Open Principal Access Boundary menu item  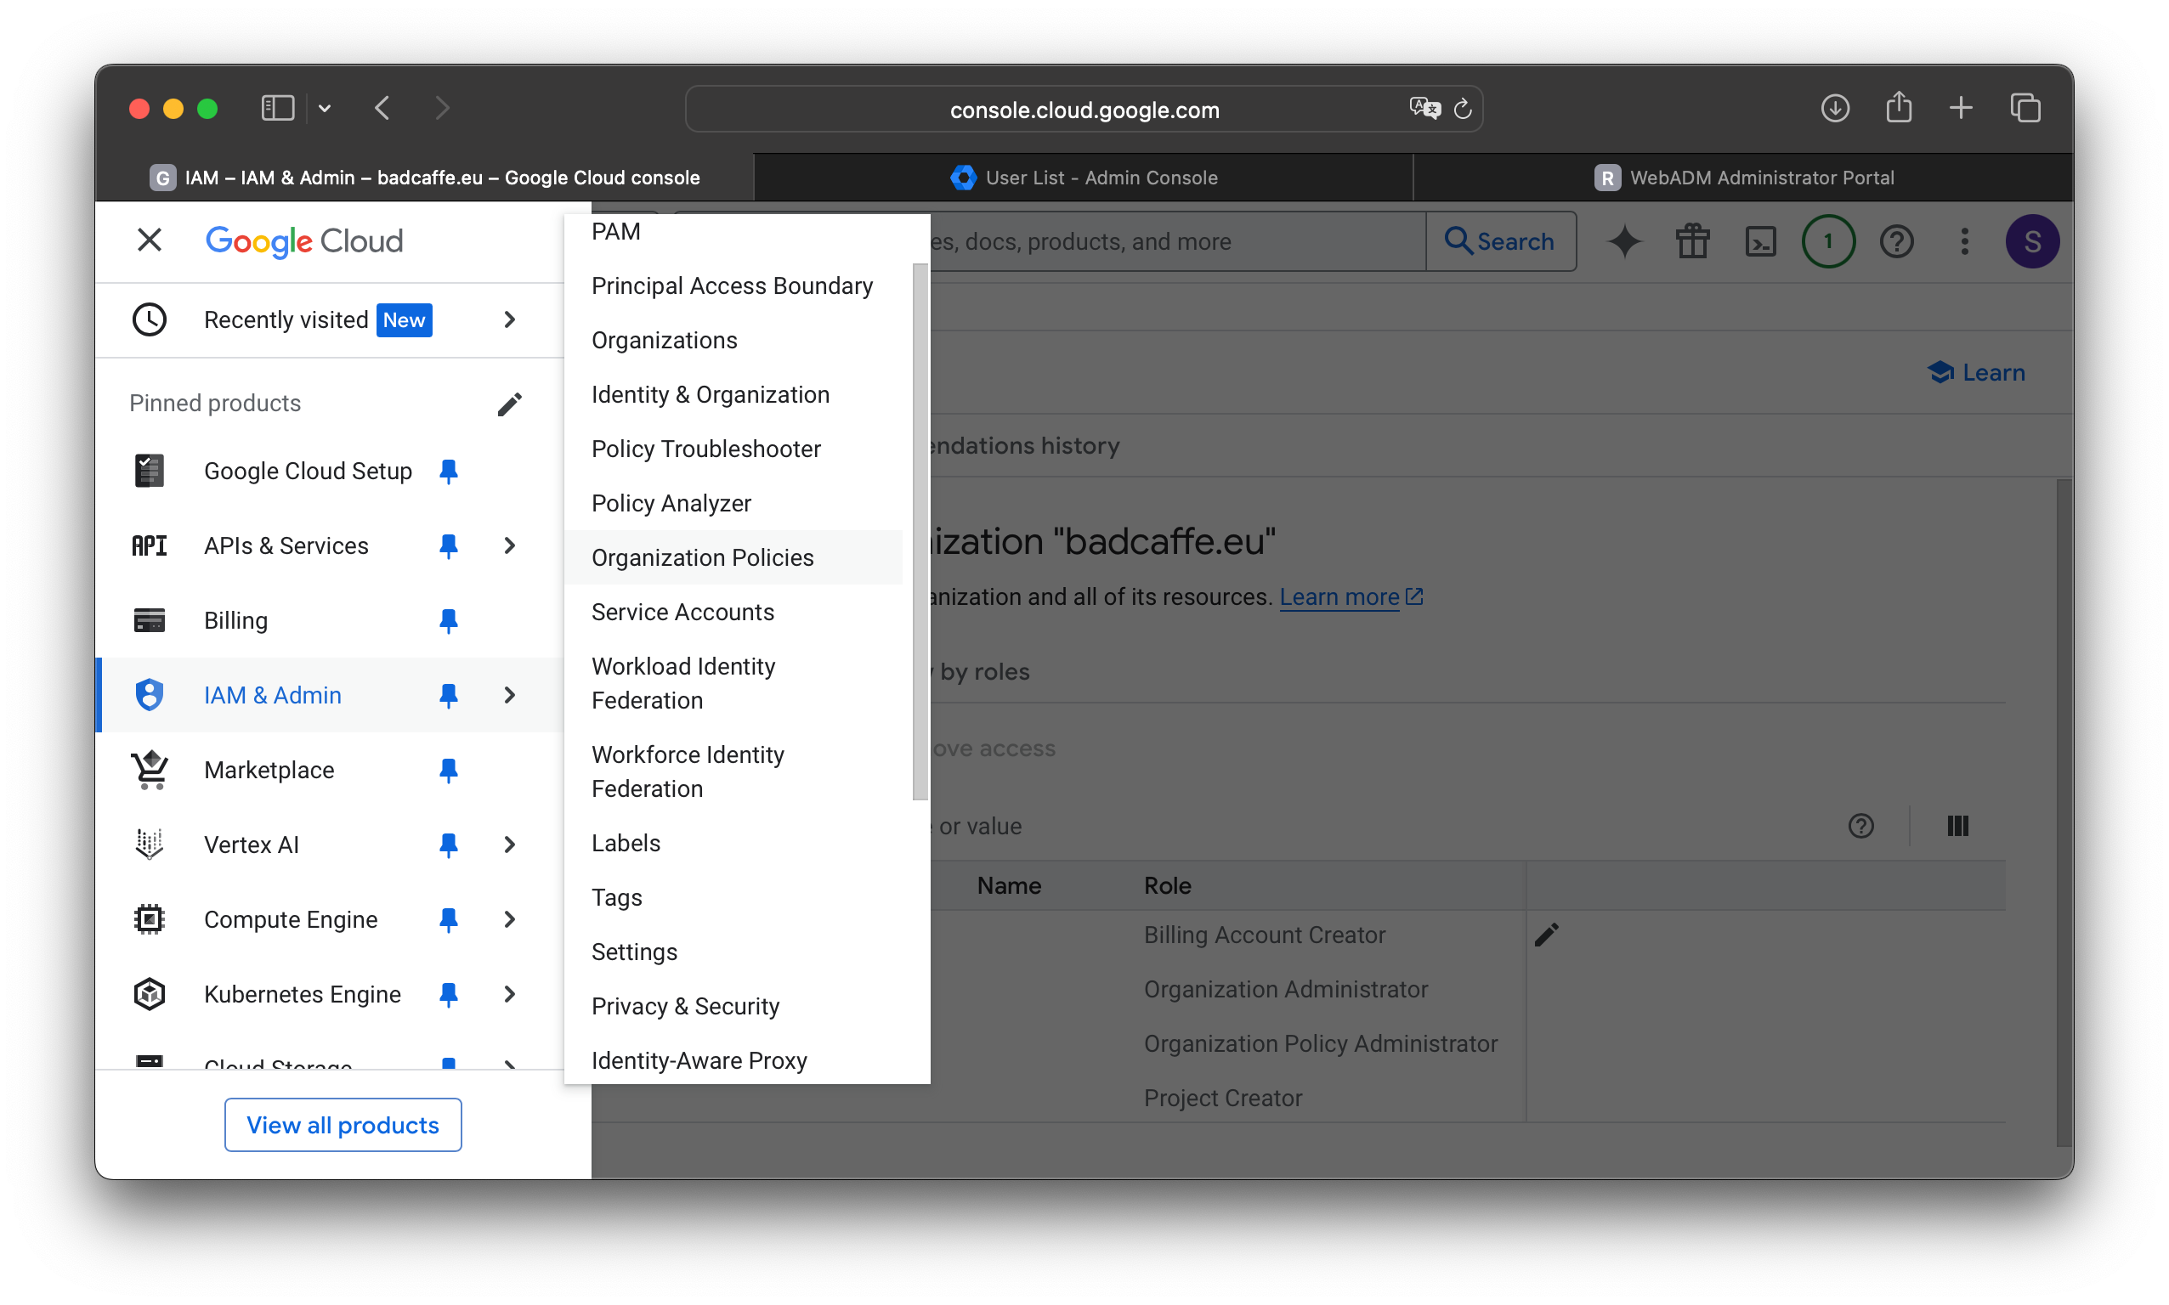tap(733, 285)
